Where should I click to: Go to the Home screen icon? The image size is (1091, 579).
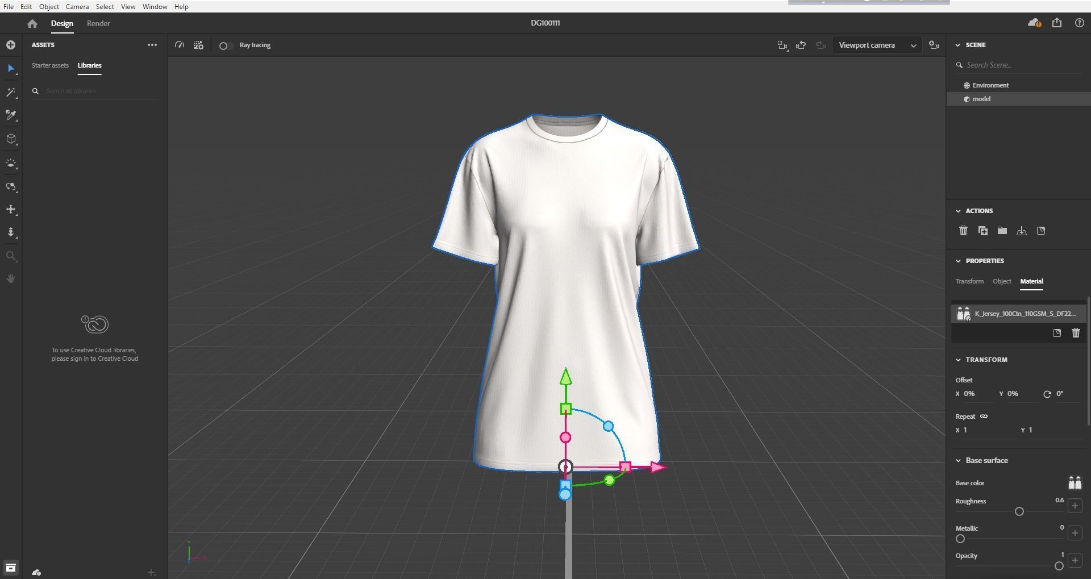(x=32, y=23)
